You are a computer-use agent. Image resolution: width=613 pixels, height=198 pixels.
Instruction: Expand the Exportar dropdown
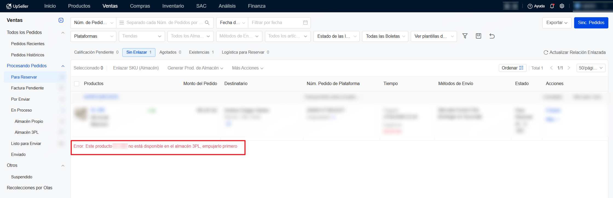557,23
